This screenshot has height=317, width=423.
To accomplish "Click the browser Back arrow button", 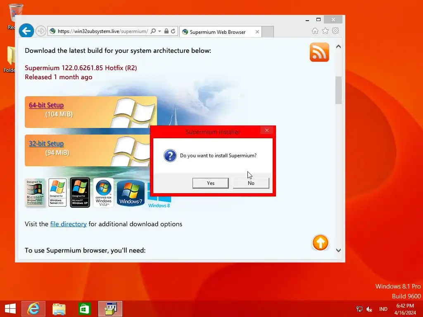I will tap(26, 31).
